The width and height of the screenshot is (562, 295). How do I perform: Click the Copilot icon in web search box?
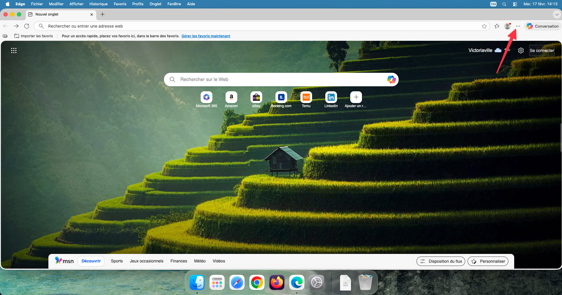tap(391, 79)
